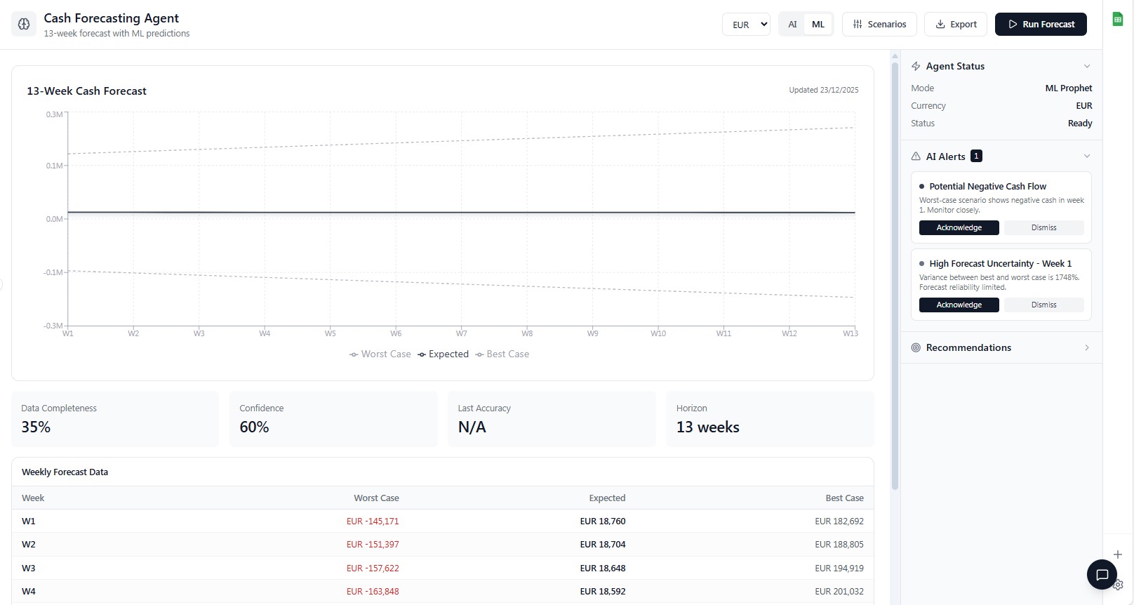The height and width of the screenshot is (605, 1134).
Task: Click expected value EUR 18,648
Action: (x=603, y=568)
